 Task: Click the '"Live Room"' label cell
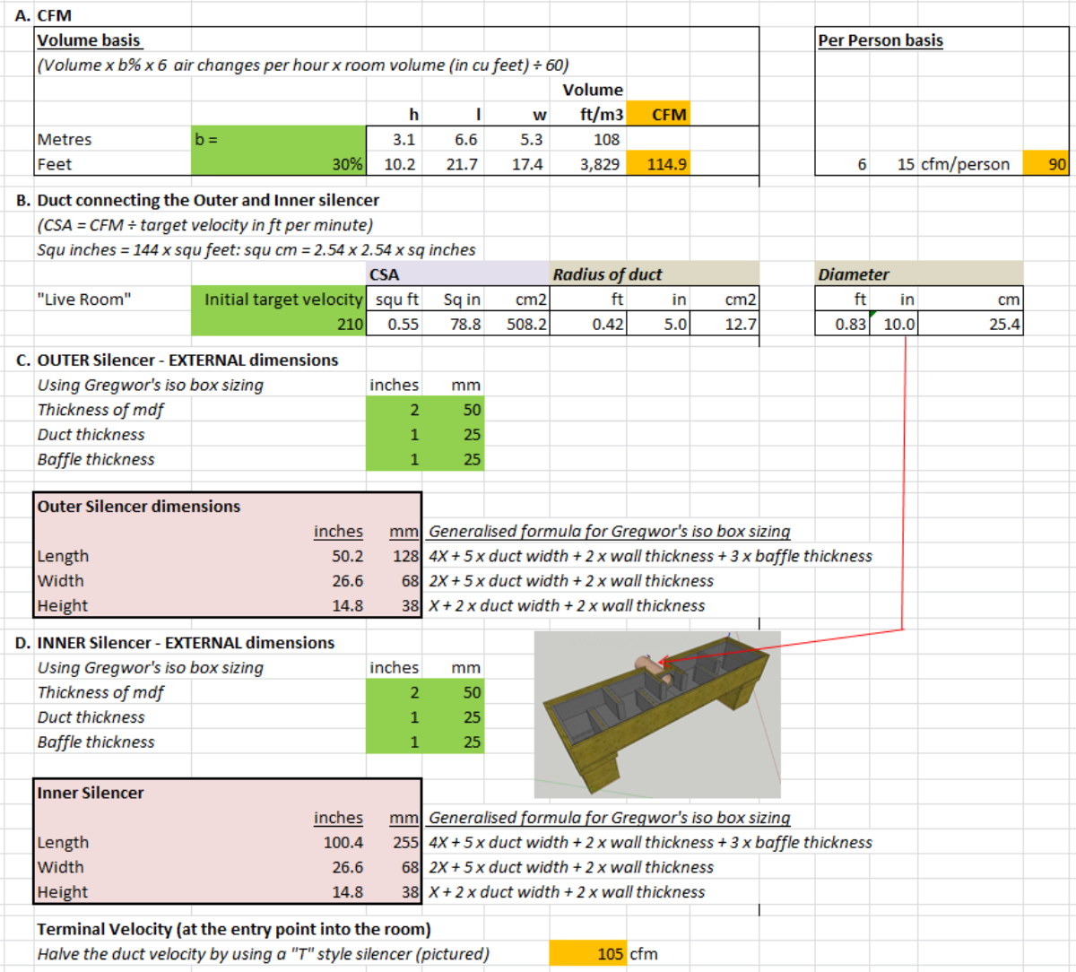(x=84, y=299)
